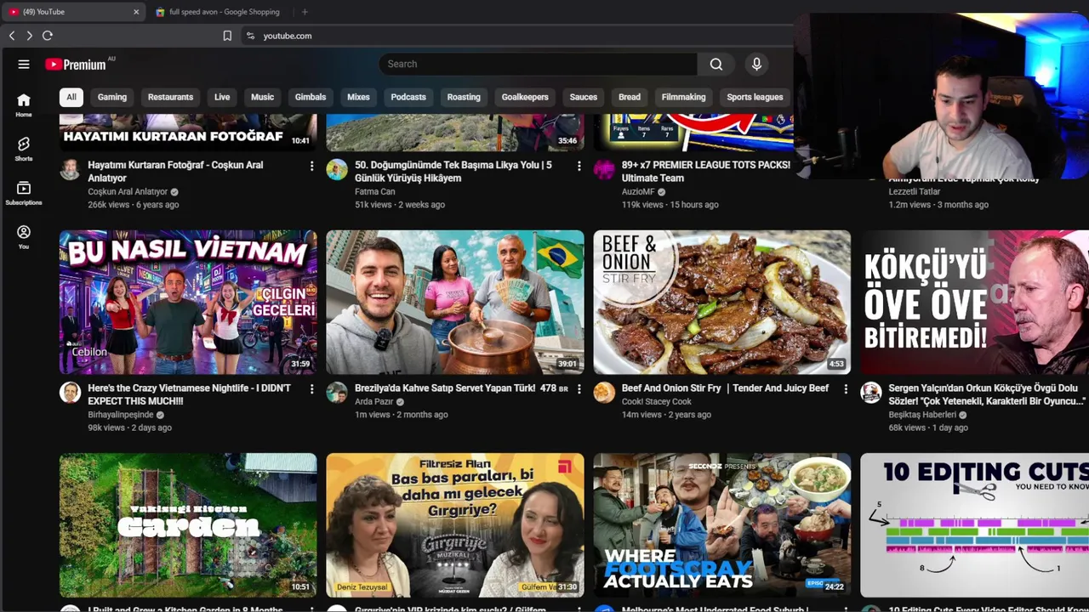
Task: Open the Arda Pazır channel avatar
Action: pyautogui.click(x=337, y=392)
